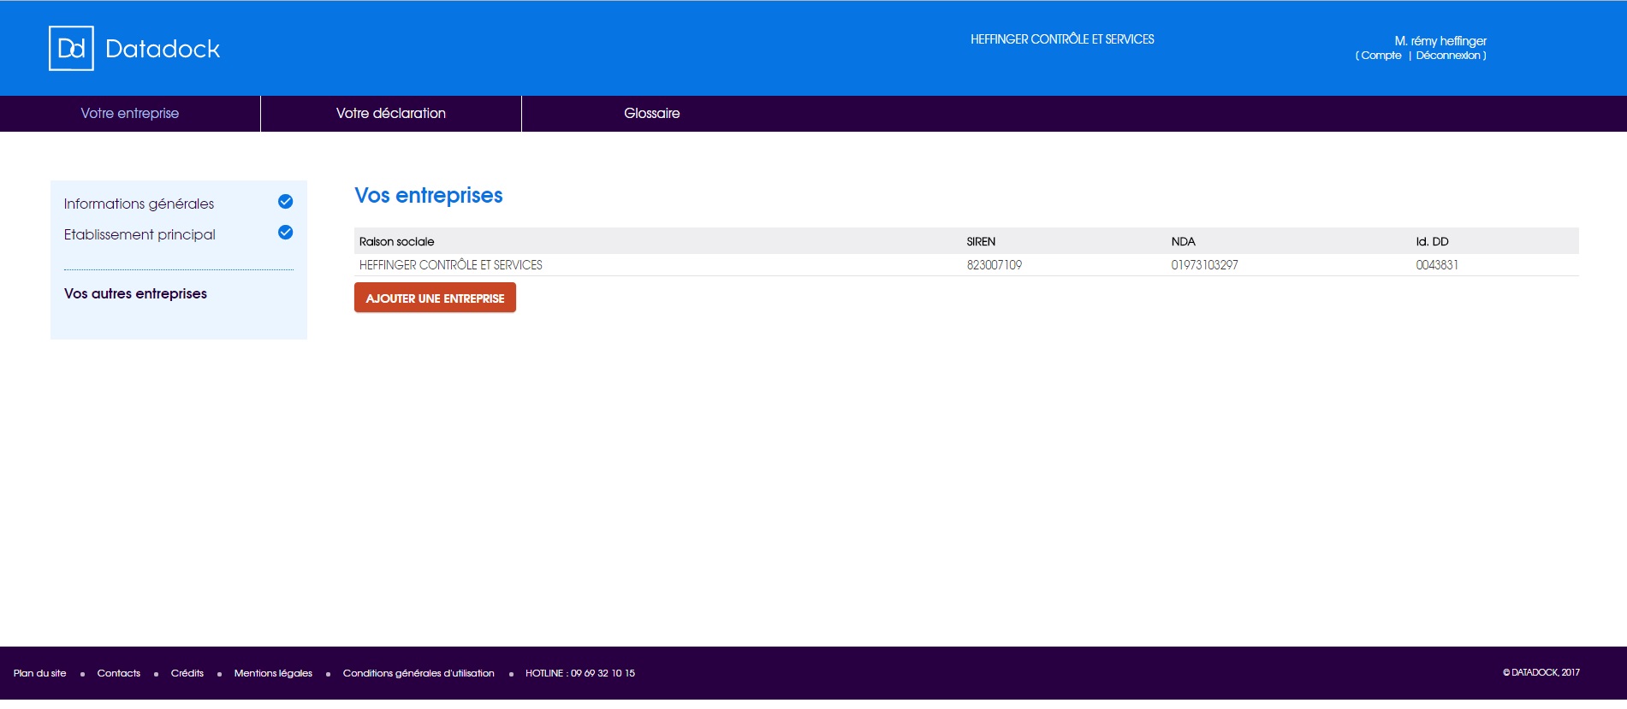
Task: Open Conditions générales d'utilisation link
Action: [x=419, y=674]
